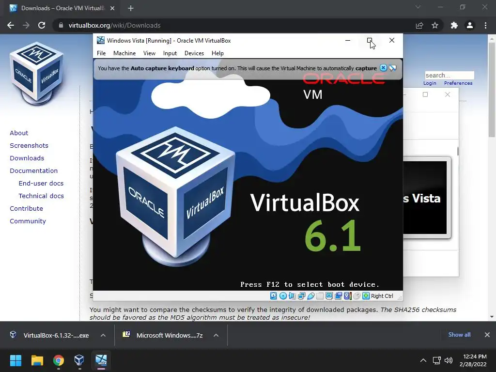Expand Microsoft Windows 7z download options chevron
Screen dimensions: 496x372
point(216,335)
